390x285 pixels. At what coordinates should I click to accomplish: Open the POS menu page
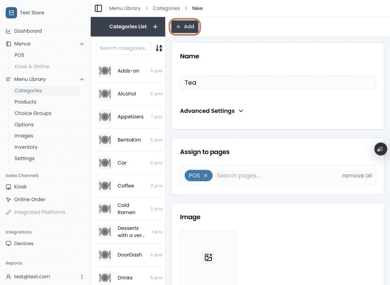pos(19,55)
